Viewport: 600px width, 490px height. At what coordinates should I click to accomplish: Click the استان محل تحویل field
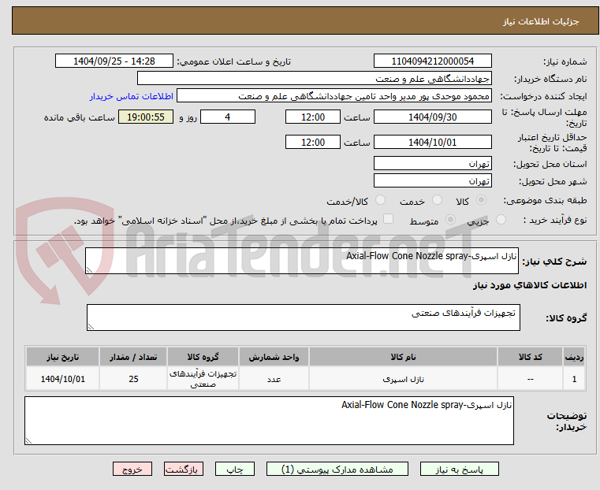432,164
